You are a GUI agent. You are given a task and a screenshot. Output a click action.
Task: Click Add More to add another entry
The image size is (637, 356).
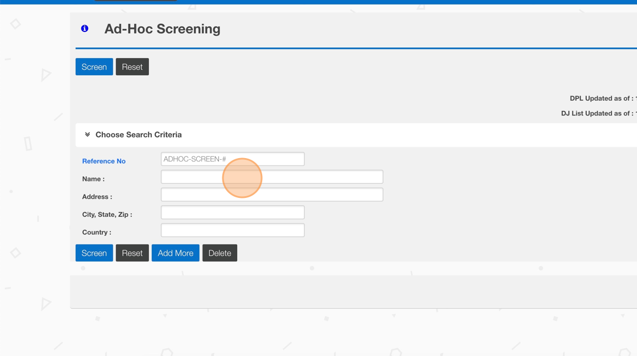pos(175,253)
